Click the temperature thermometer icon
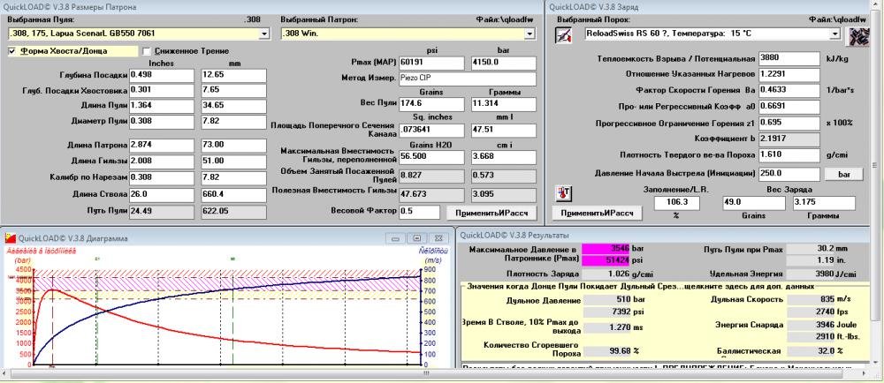This screenshot has width=884, height=383. pos(563,193)
